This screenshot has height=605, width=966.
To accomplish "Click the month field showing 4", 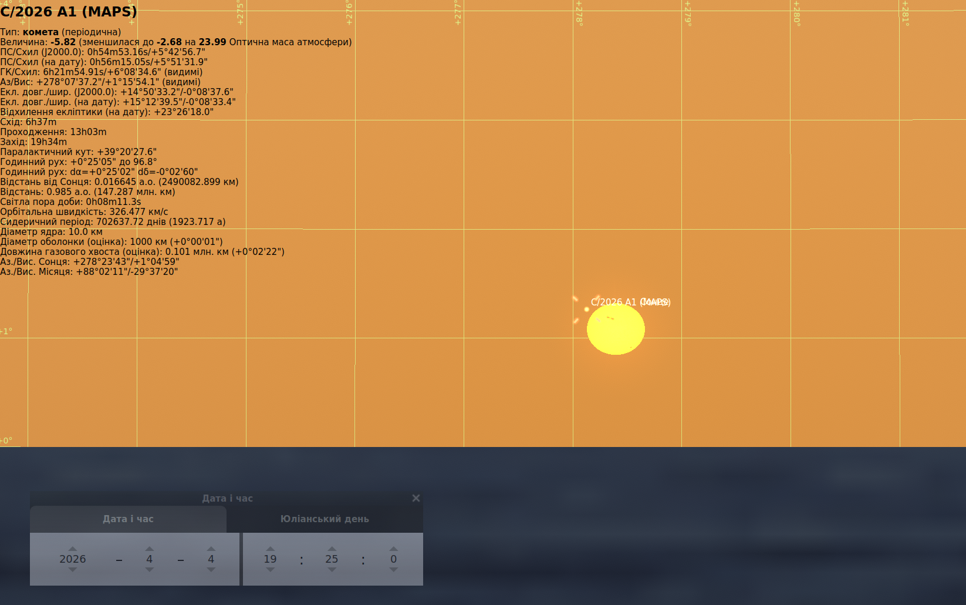I will pos(150,559).
